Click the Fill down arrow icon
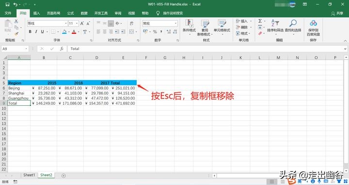 260,27
